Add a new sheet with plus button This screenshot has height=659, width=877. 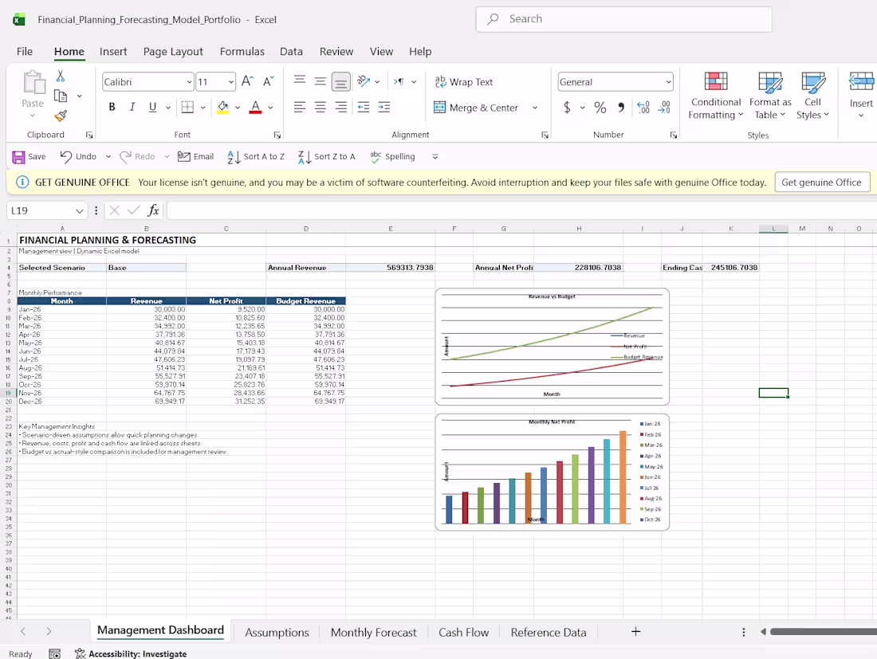coord(636,632)
